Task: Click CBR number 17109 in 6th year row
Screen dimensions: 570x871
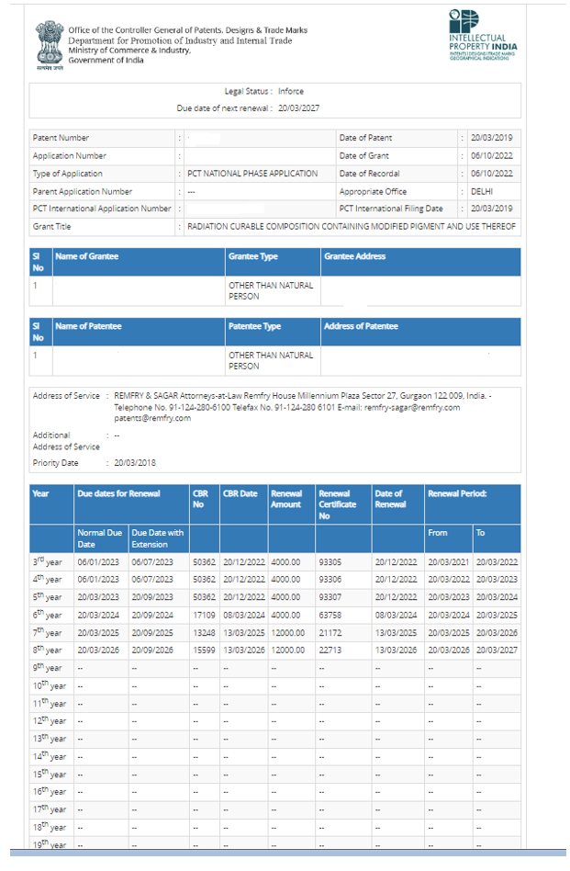Action: (x=205, y=616)
